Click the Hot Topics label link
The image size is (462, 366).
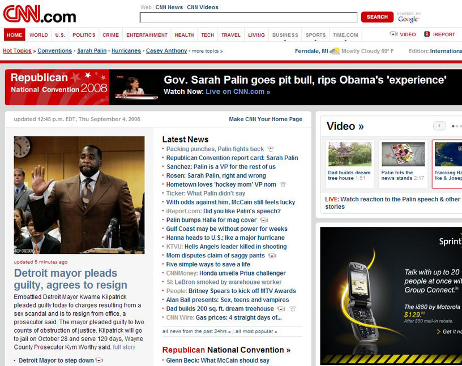17,51
